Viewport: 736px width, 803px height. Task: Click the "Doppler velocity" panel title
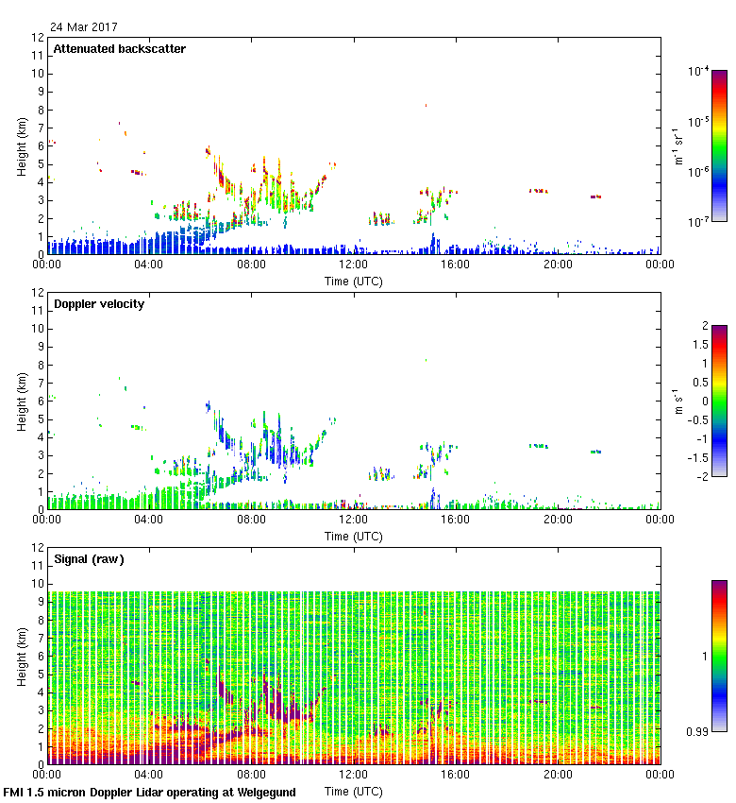[98, 304]
